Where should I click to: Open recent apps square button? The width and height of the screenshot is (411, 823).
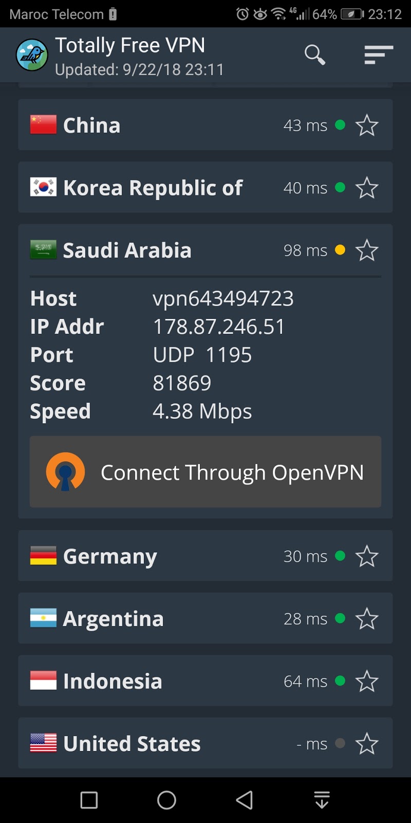pyautogui.click(x=89, y=800)
